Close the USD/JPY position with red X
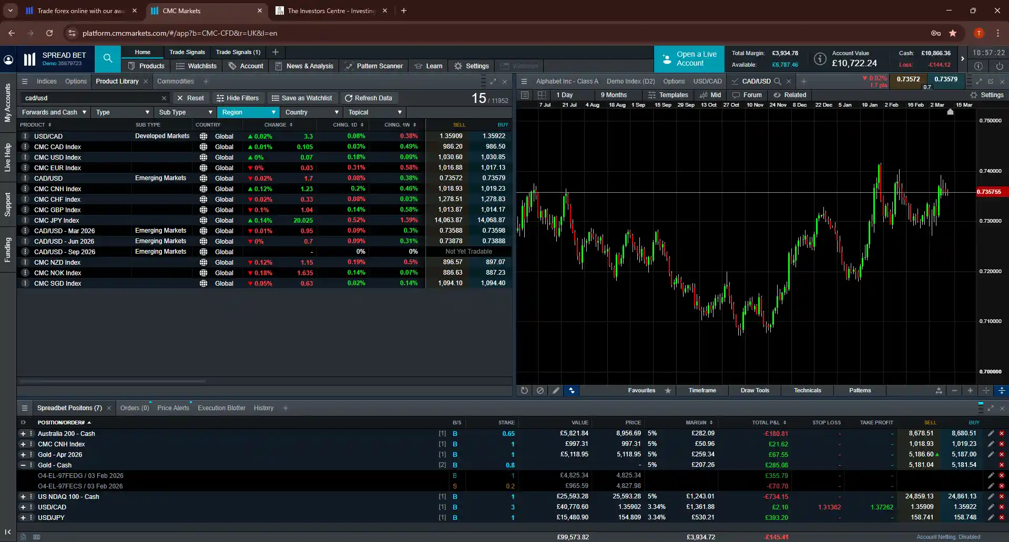 [x=1002, y=517]
